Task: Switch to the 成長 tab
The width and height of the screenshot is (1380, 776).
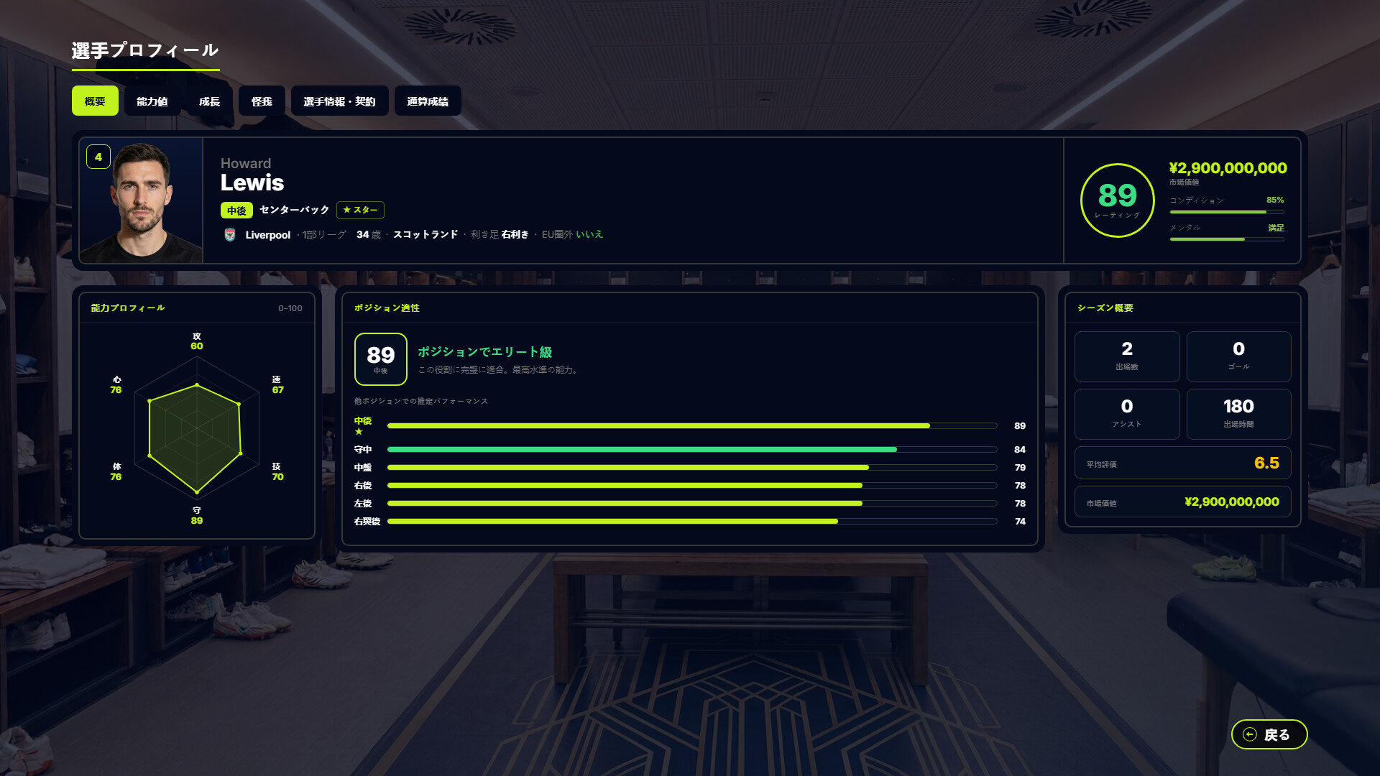Action: [x=209, y=101]
